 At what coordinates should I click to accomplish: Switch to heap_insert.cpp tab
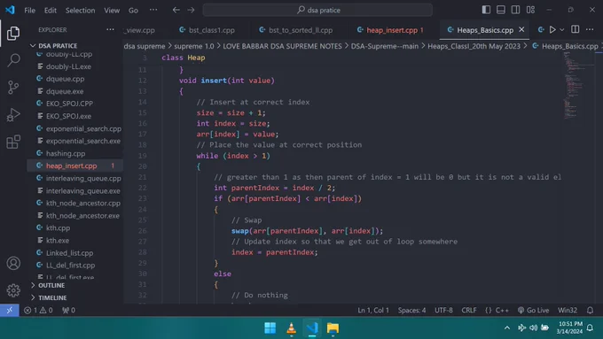pyautogui.click(x=390, y=30)
